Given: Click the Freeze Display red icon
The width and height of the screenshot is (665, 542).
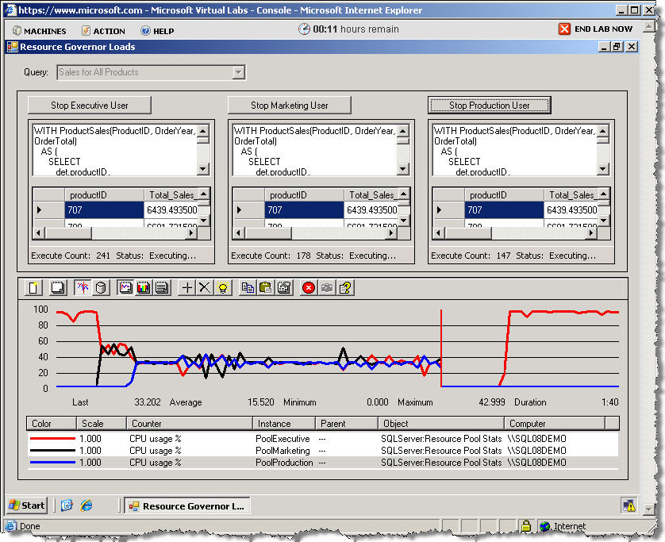Looking at the screenshot, I should (x=309, y=287).
